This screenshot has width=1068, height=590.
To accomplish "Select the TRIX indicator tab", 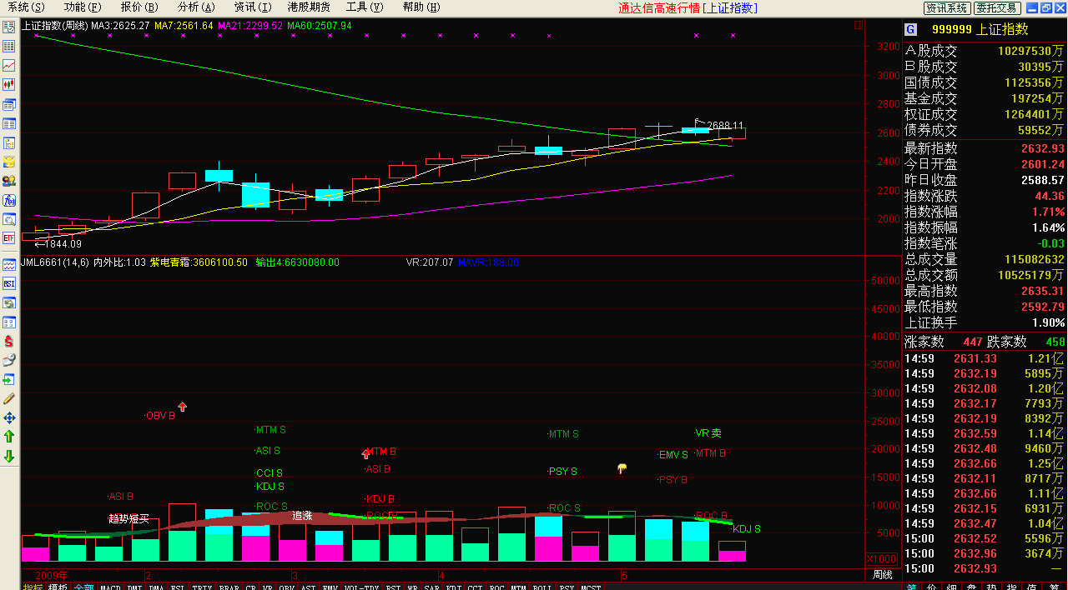I will [x=202, y=585].
